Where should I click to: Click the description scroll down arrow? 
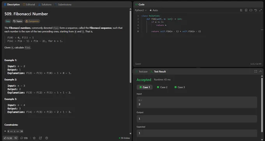pyautogui.click(x=131, y=134)
